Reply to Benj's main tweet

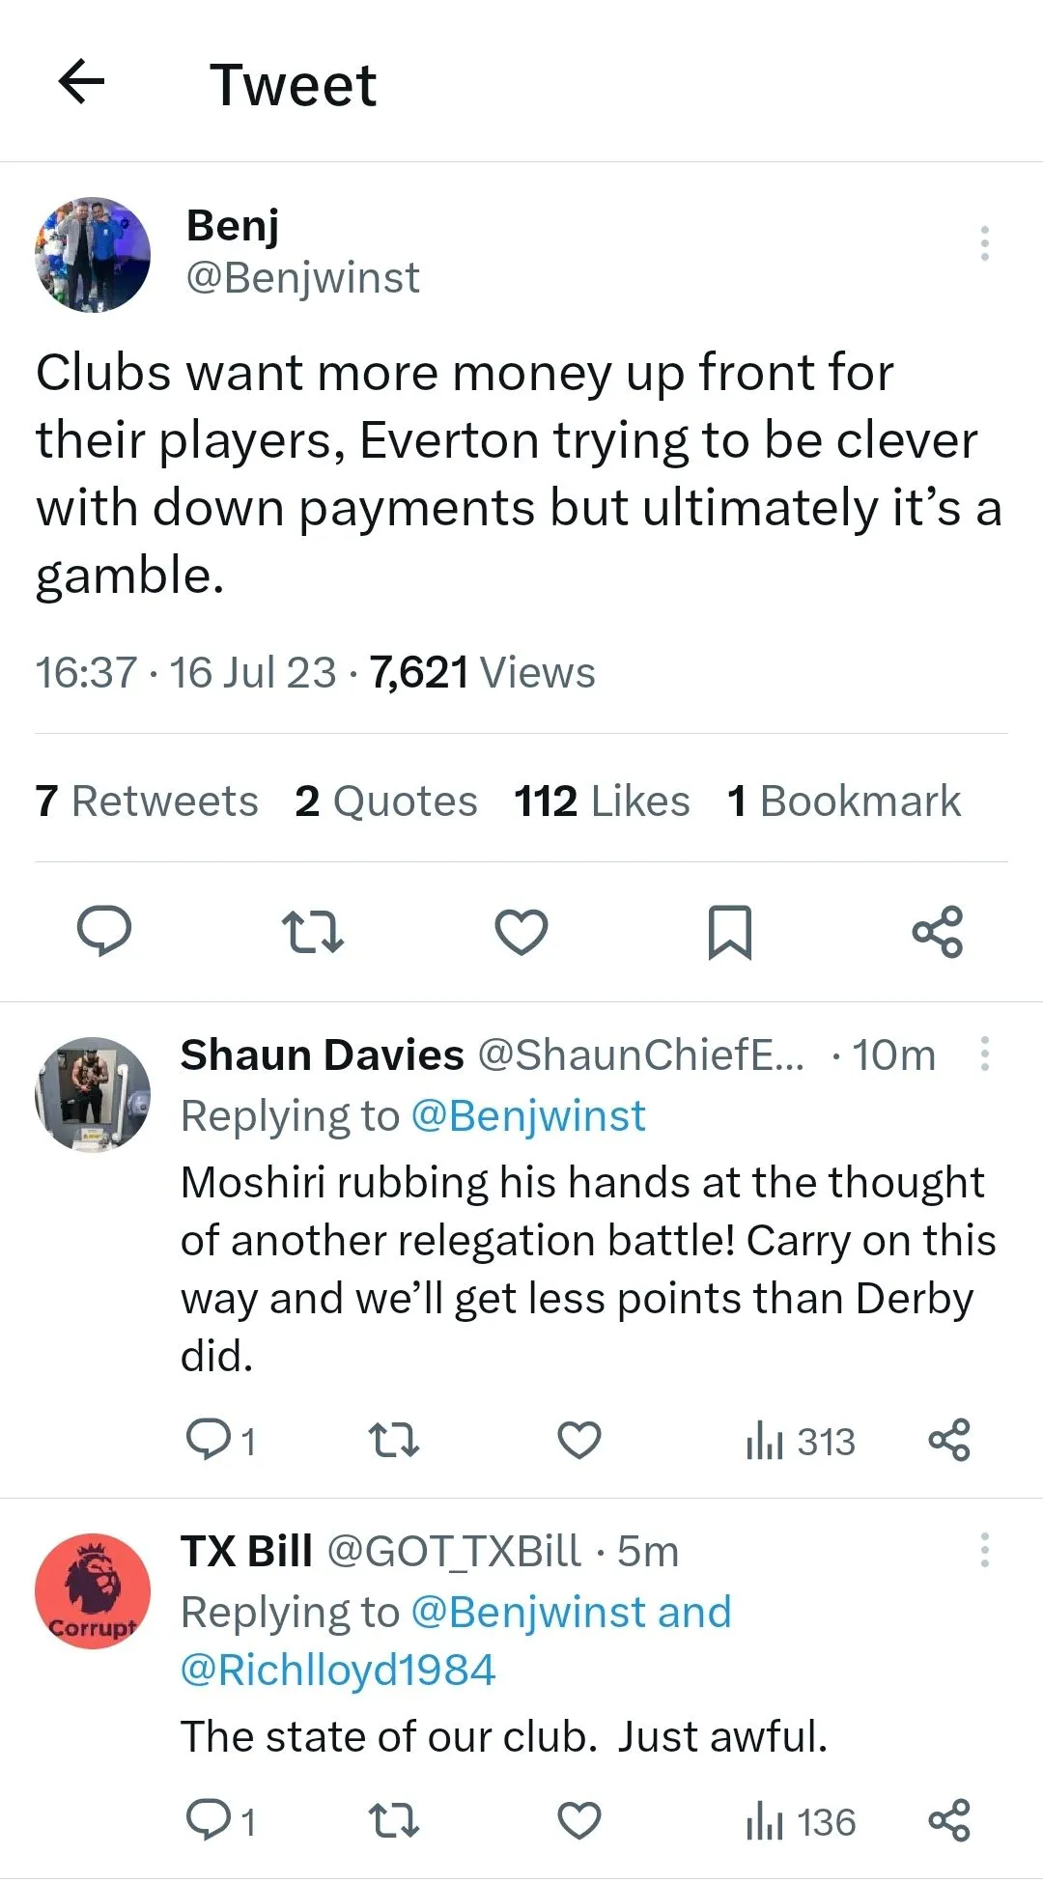(104, 931)
